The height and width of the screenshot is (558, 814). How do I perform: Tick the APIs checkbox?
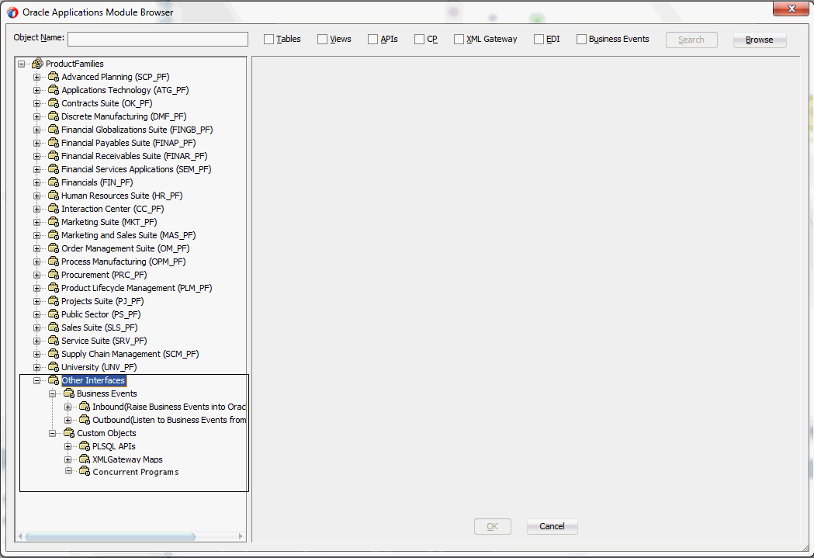pos(372,40)
